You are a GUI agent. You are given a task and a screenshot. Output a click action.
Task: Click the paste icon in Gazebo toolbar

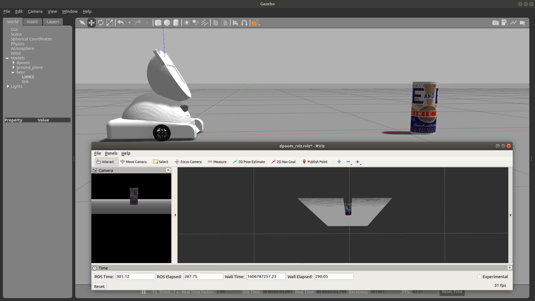tap(224, 23)
